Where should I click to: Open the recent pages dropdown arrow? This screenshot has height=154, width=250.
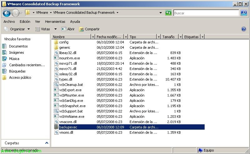21,13
